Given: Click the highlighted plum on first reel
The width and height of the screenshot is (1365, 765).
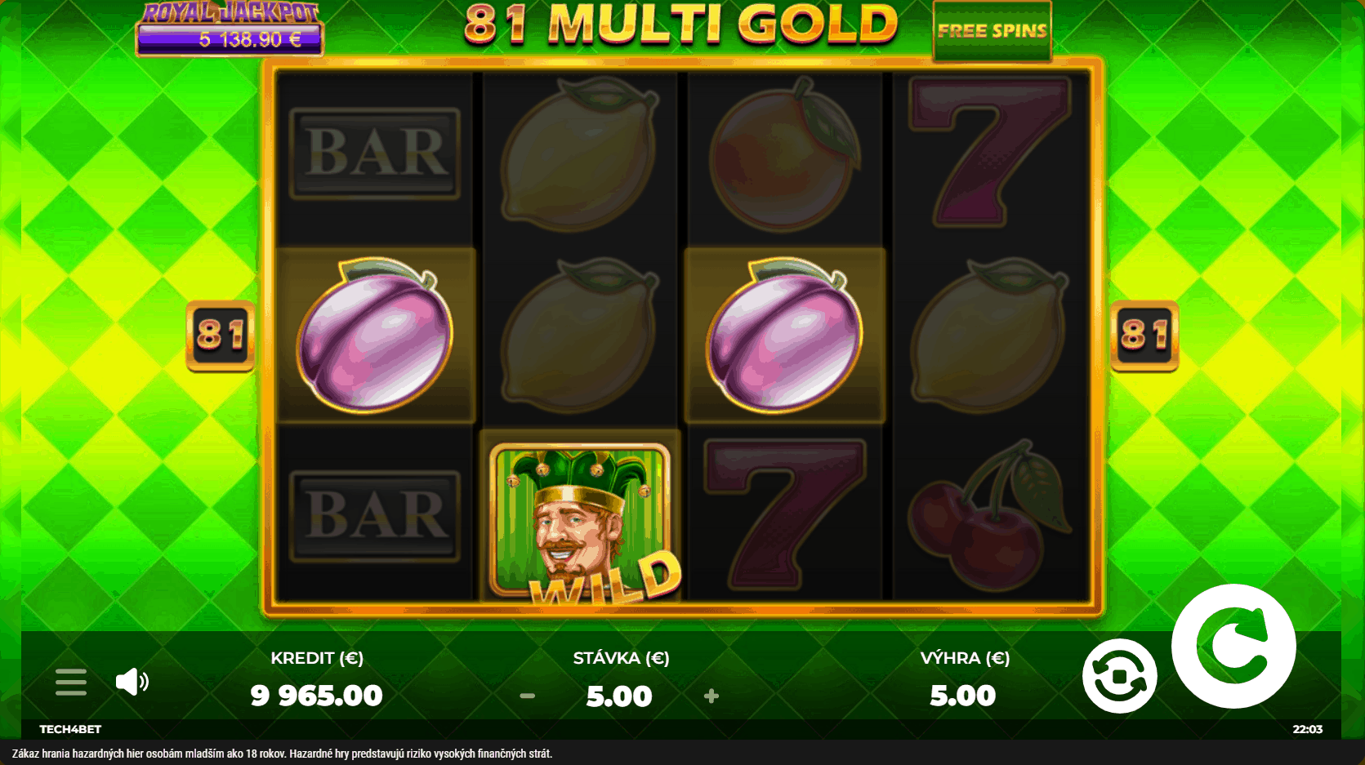Looking at the screenshot, I should tap(376, 336).
